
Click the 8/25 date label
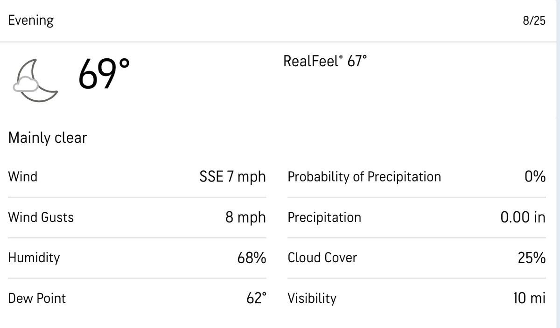pos(534,21)
